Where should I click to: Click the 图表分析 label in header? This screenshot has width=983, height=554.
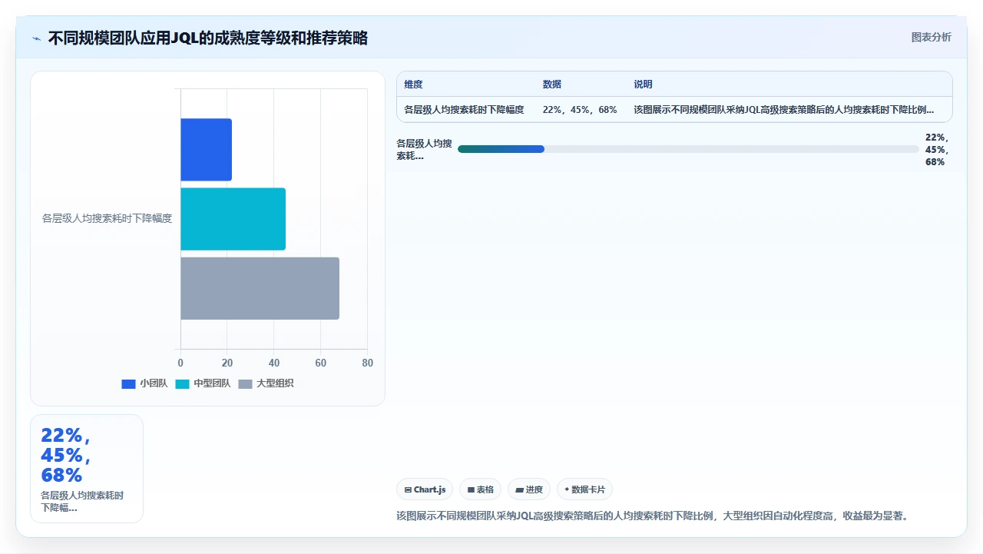[931, 37]
